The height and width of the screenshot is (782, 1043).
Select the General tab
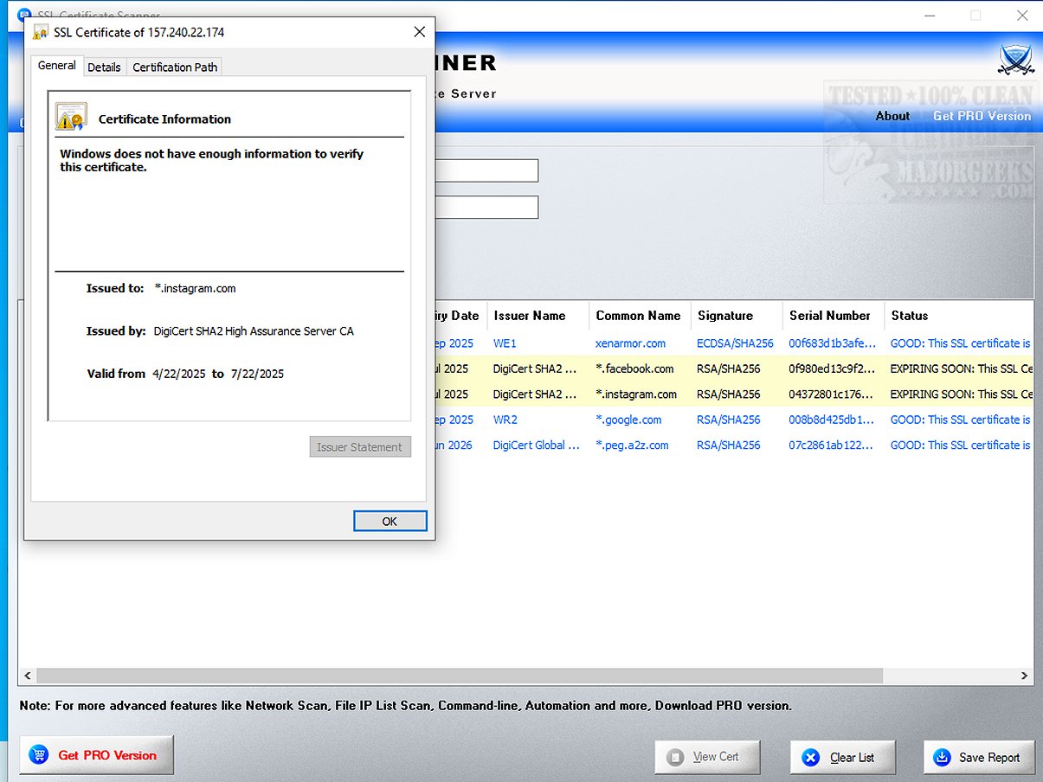pos(57,65)
